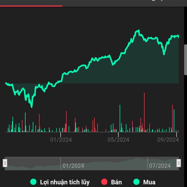
Task: Click the 09/2024 axis label
Action: coord(168,140)
